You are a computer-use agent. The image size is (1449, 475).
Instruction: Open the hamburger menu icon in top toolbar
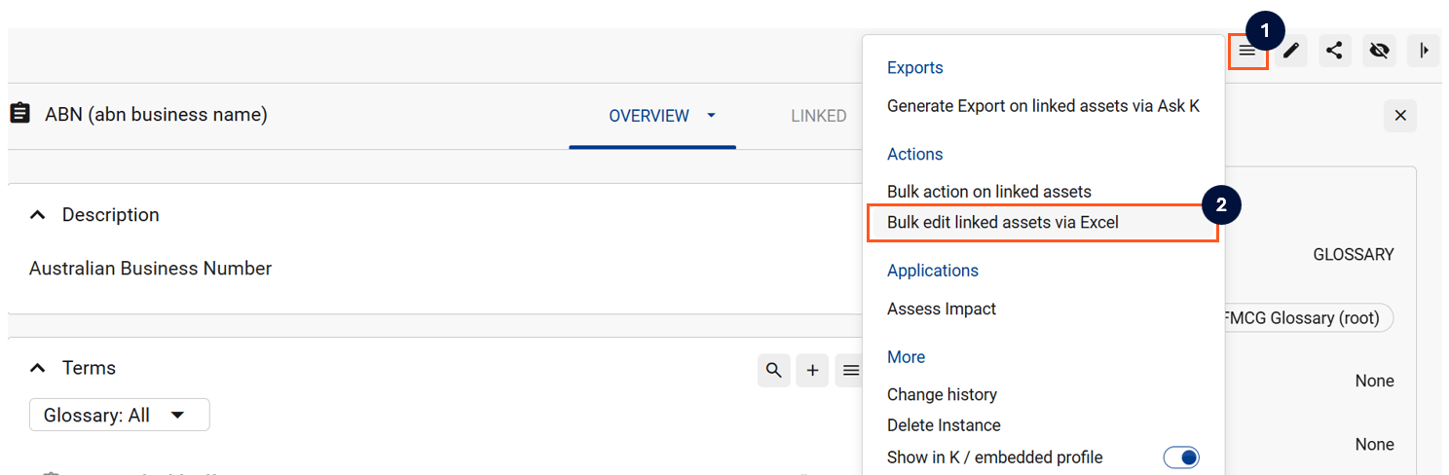tap(1247, 51)
